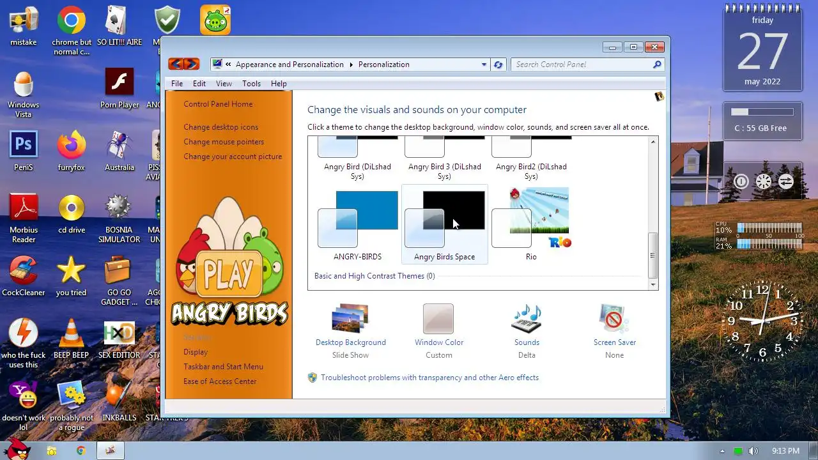The width and height of the screenshot is (818, 460).
Task: Click the back navigation arrow
Action: coord(176,64)
